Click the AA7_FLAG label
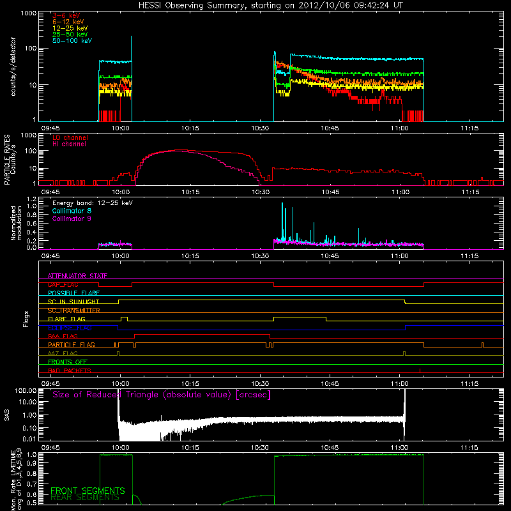The height and width of the screenshot is (511, 511). click(63, 353)
